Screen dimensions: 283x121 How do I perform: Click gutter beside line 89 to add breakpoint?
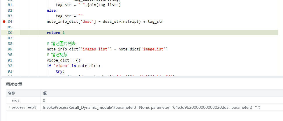(4, 49)
